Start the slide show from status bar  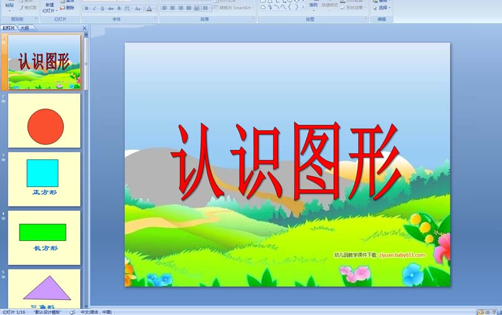[494, 312]
